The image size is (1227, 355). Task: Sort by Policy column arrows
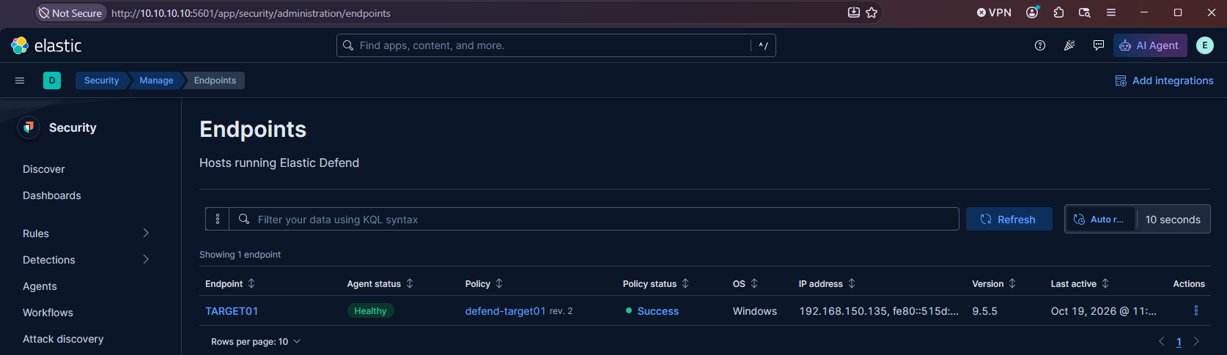tap(499, 283)
